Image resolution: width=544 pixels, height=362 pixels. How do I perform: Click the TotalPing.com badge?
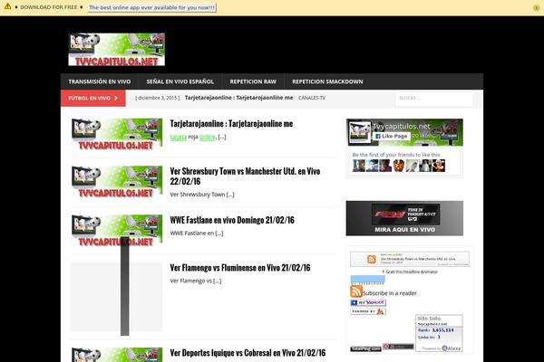click(x=365, y=348)
